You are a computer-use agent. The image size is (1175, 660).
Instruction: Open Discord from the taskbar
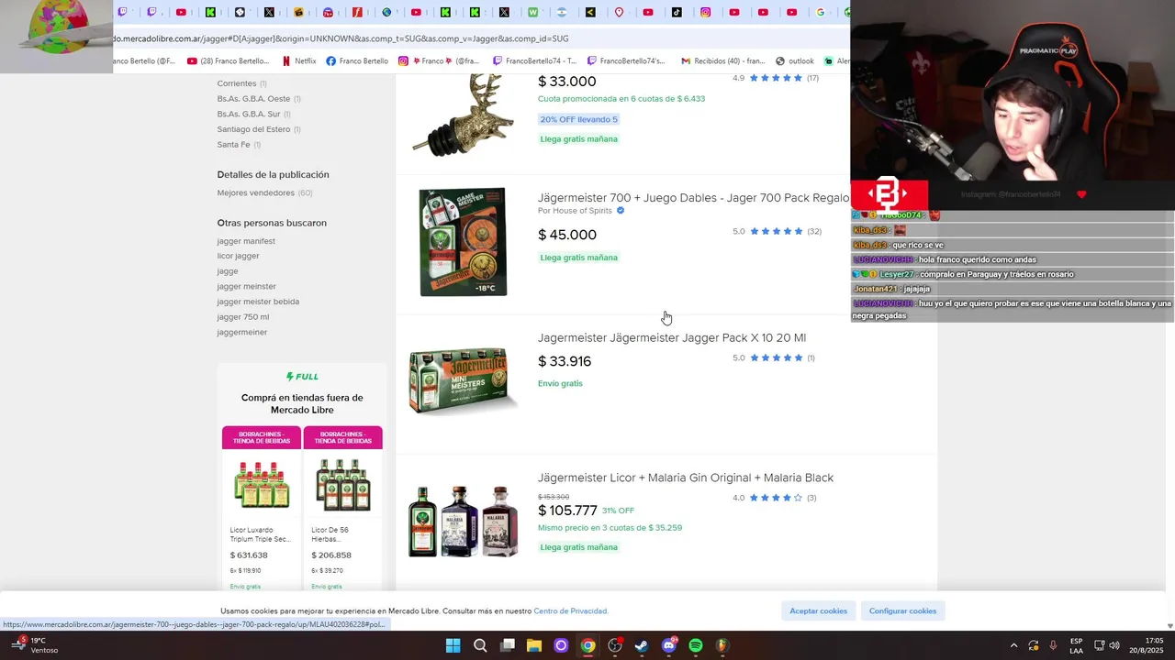pos(668,645)
